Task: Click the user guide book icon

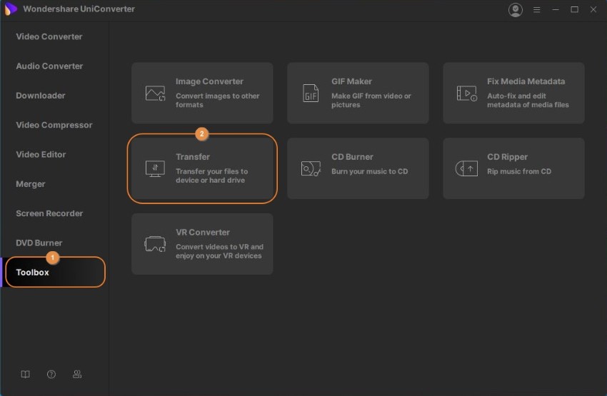Action: [25, 374]
